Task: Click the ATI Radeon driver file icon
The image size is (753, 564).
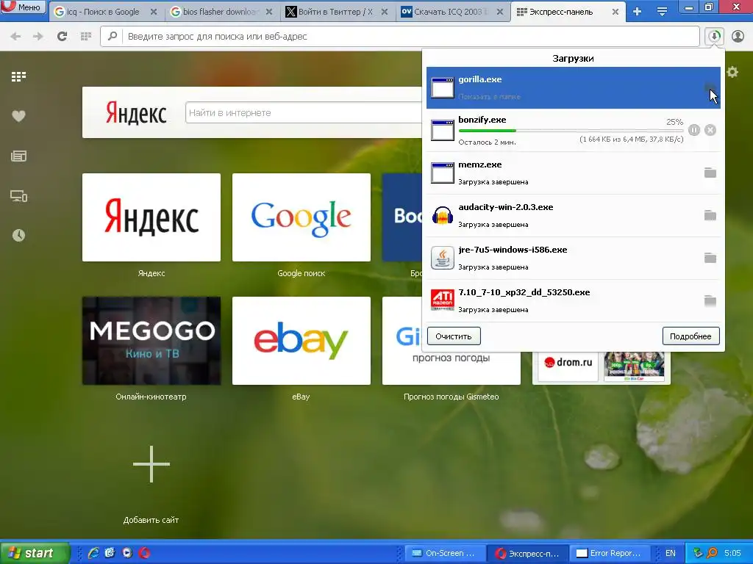Action: 442,300
